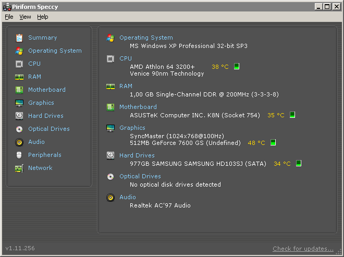Image resolution: width=344 pixels, height=257 pixels.
Task: Click Graphics heading in summary panel
Action: click(x=132, y=128)
